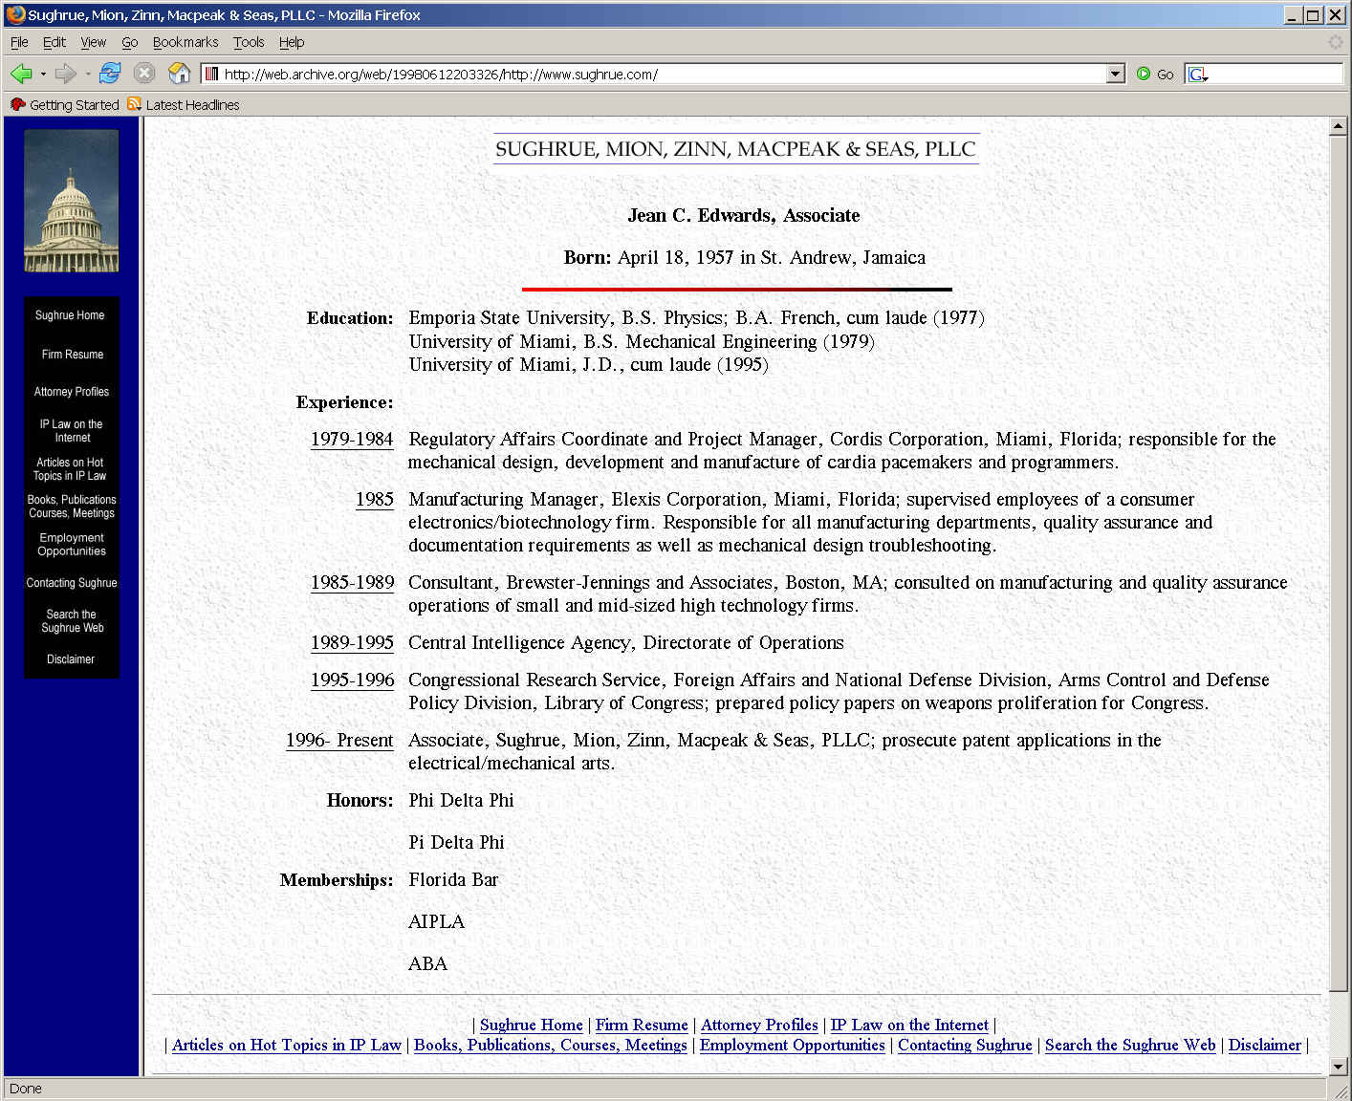
Task: Open the back button history dropdown arrow
Action: [43, 74]
